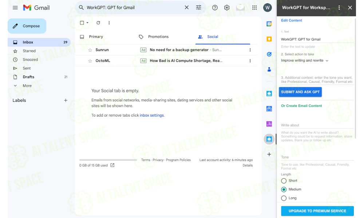Viewport: 364px width, 218px height.
Task: Focus the Additional context tone field
Action: point(317,80)
